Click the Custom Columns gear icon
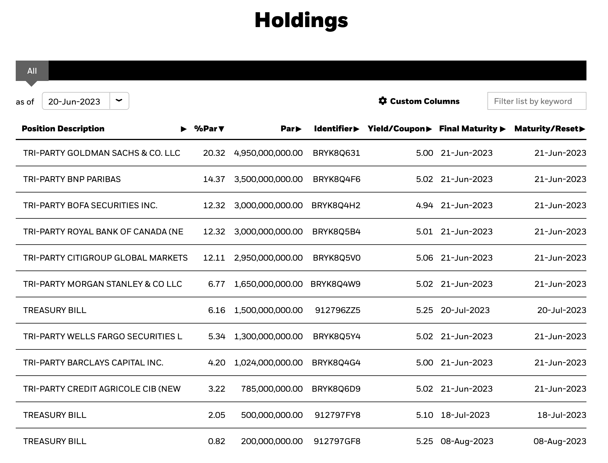608x463 pixels. click(x=383, y=101)
